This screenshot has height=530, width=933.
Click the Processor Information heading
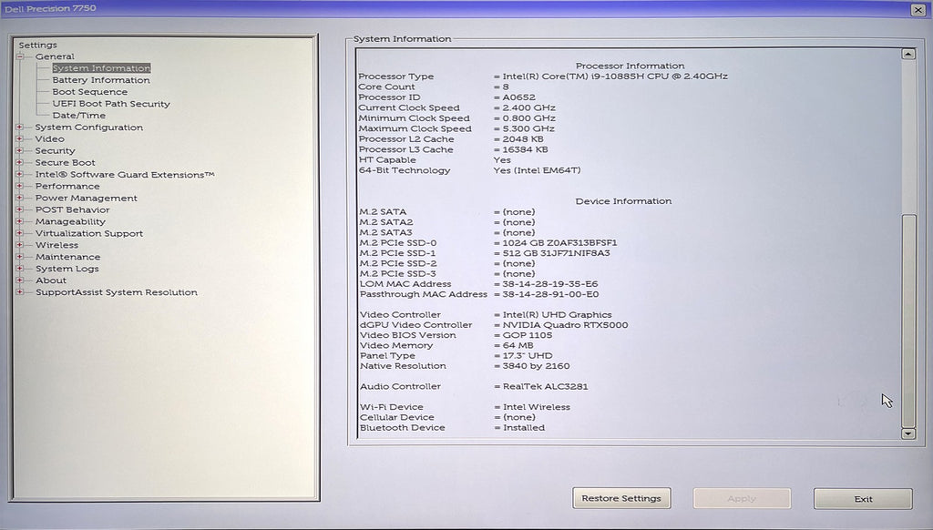point(631,66)
